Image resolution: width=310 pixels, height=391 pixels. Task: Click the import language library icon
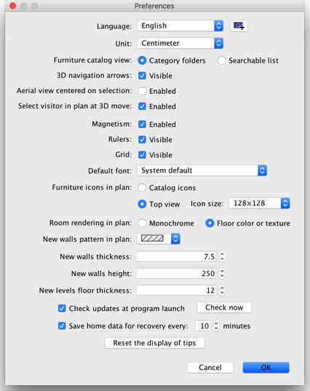pyautogui.click(x=239, y=25)
